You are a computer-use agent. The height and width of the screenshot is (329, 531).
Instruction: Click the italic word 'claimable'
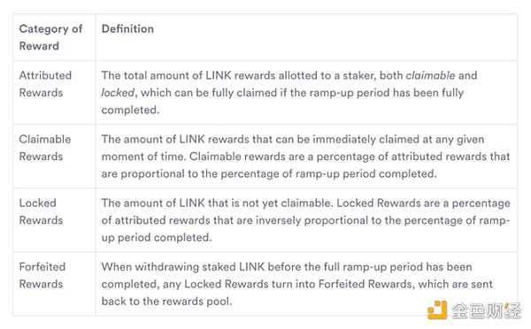pyautogui.click(x=430, y=75)
